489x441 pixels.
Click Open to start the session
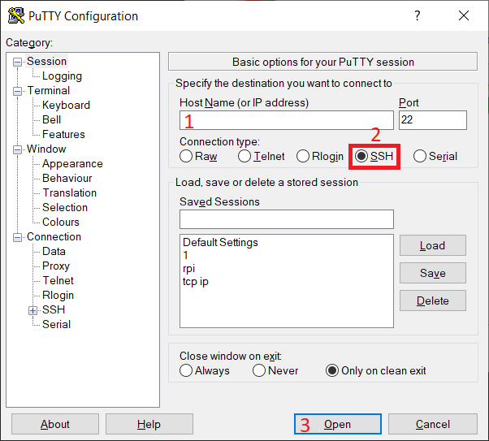(337, 424)
